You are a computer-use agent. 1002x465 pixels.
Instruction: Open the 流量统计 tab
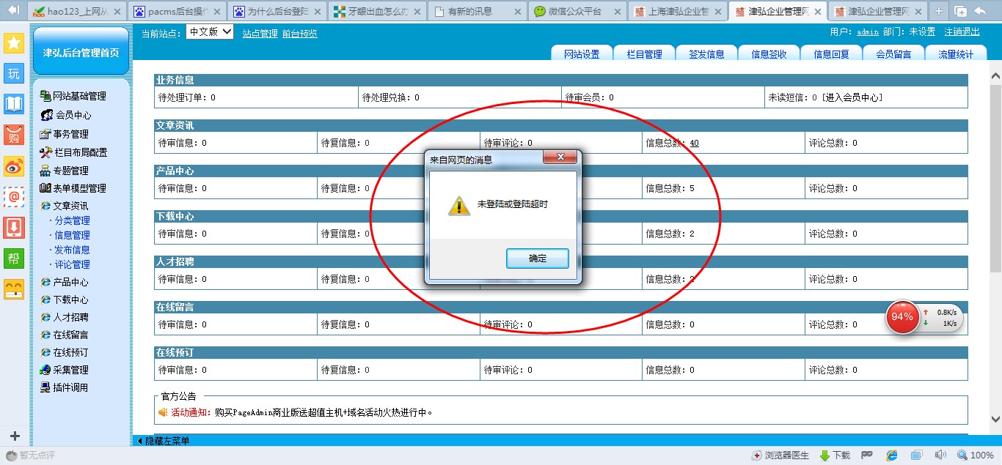coord(955,54)
